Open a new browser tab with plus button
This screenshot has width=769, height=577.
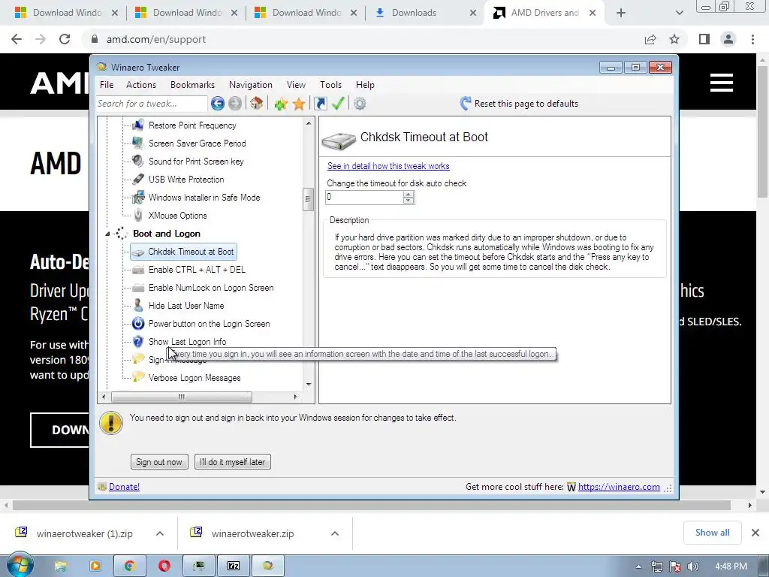pos(621,13)
